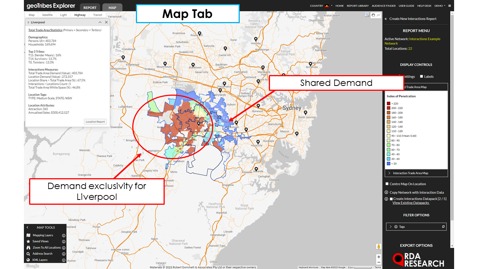Show info for Zoom To All Locations
The width and height of the screenshot is (478, 269).
(63, 247)
